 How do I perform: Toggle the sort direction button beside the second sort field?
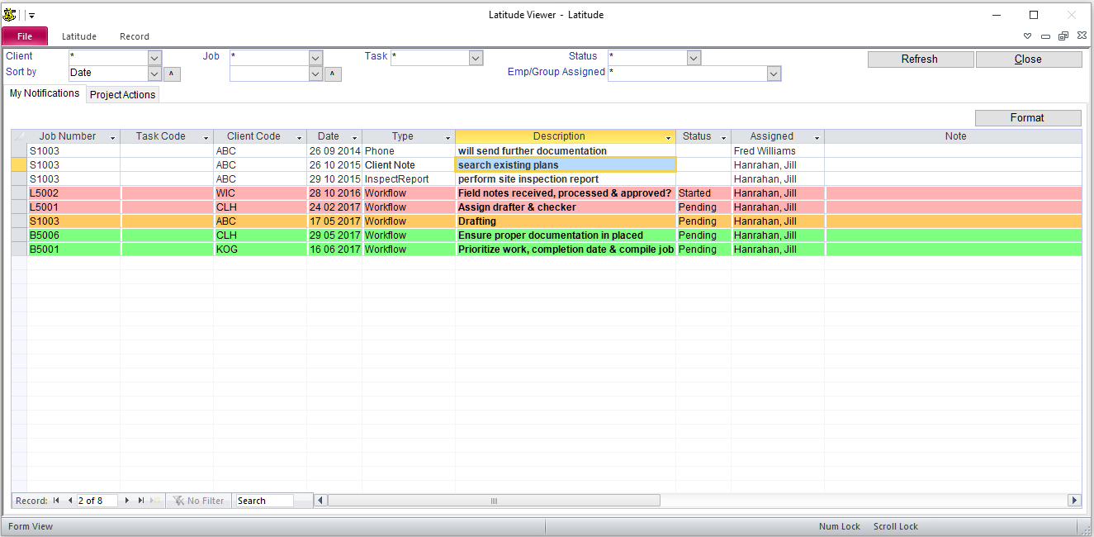click(333, 74)
